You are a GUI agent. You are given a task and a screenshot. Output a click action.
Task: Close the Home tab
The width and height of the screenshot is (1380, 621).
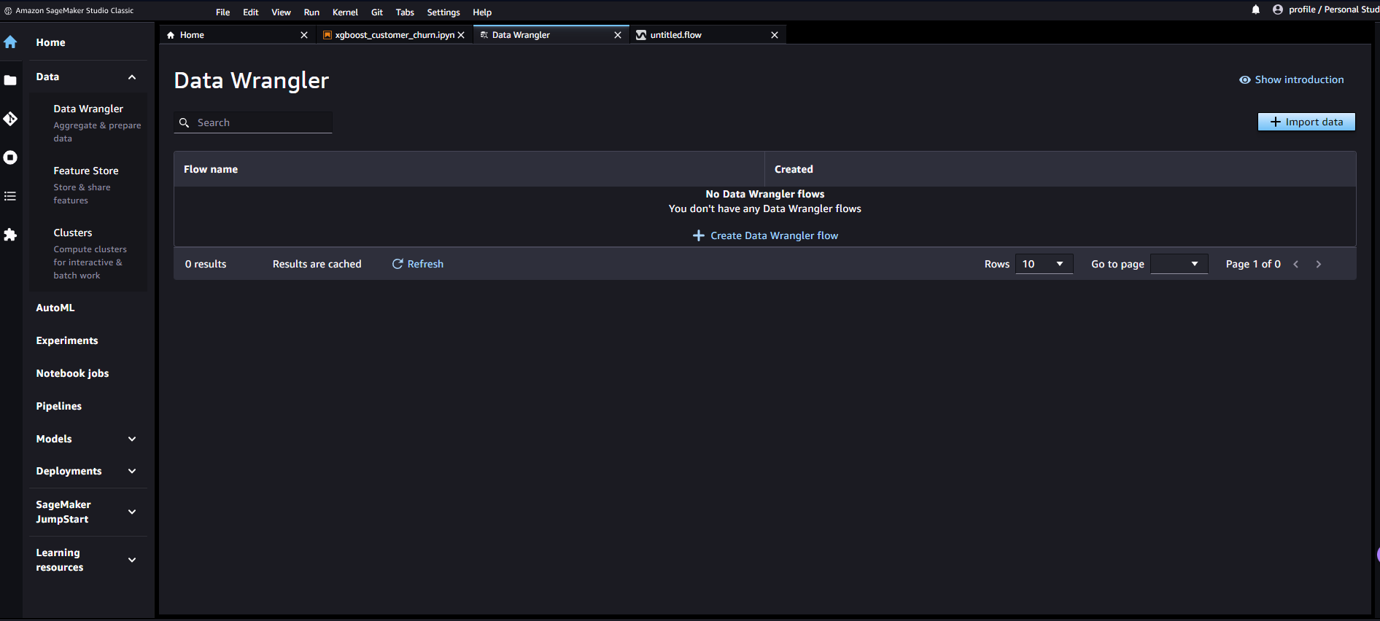tap(304, 35)
